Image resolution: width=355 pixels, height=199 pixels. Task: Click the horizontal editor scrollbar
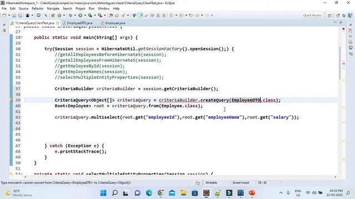click(180, 177)
